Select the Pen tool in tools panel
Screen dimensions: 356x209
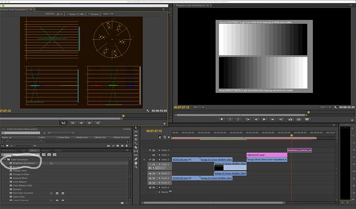[x=136, y=159]
